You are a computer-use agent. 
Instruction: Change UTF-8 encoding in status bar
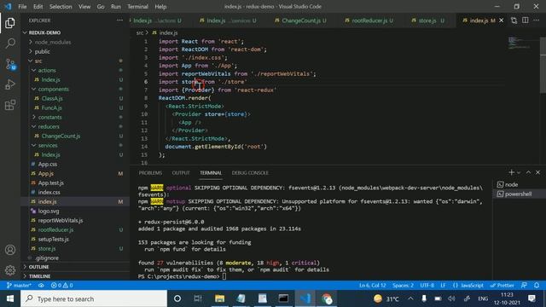click(427, 285)
